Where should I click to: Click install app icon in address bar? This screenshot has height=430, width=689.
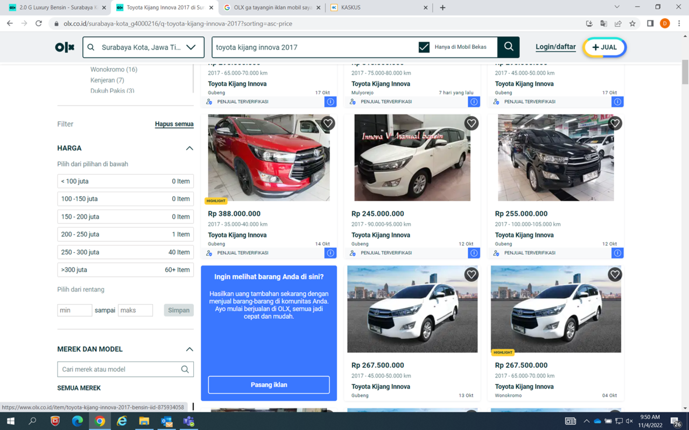pos(589,24)
